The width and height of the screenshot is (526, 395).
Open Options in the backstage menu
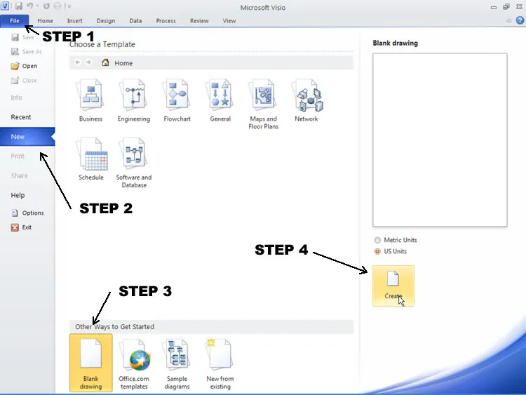tap(27, 213)
